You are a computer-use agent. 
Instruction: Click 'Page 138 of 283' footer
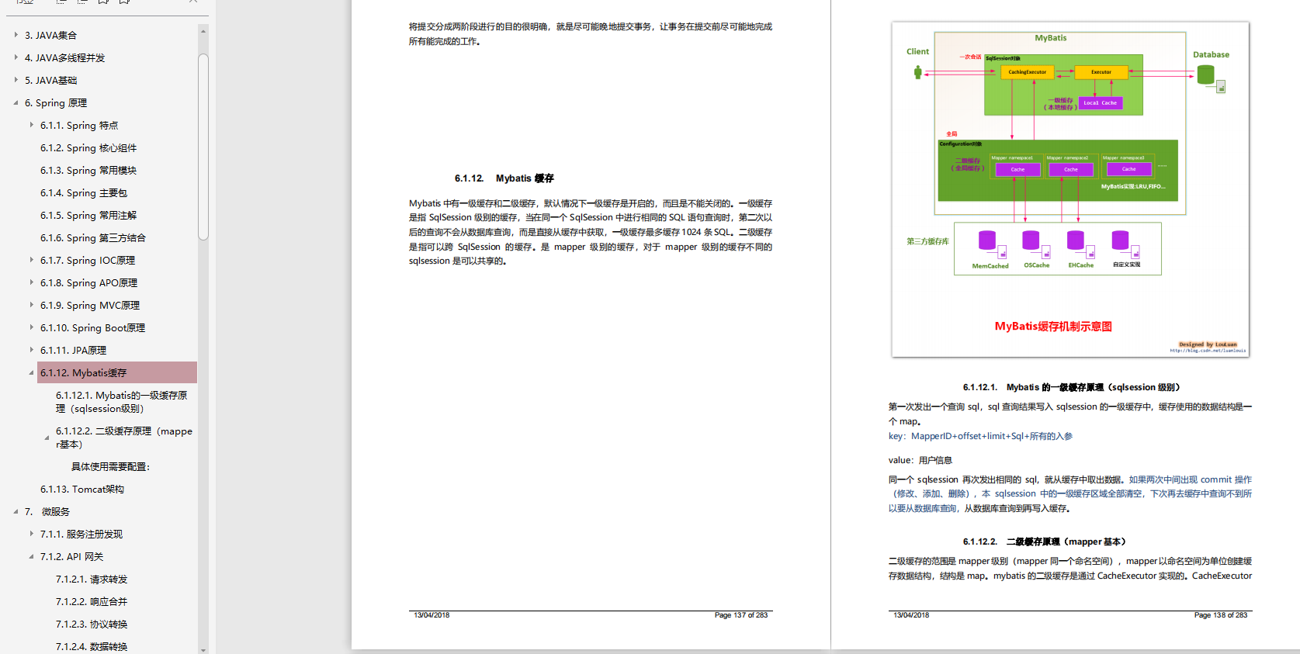tap(1221, 615)
